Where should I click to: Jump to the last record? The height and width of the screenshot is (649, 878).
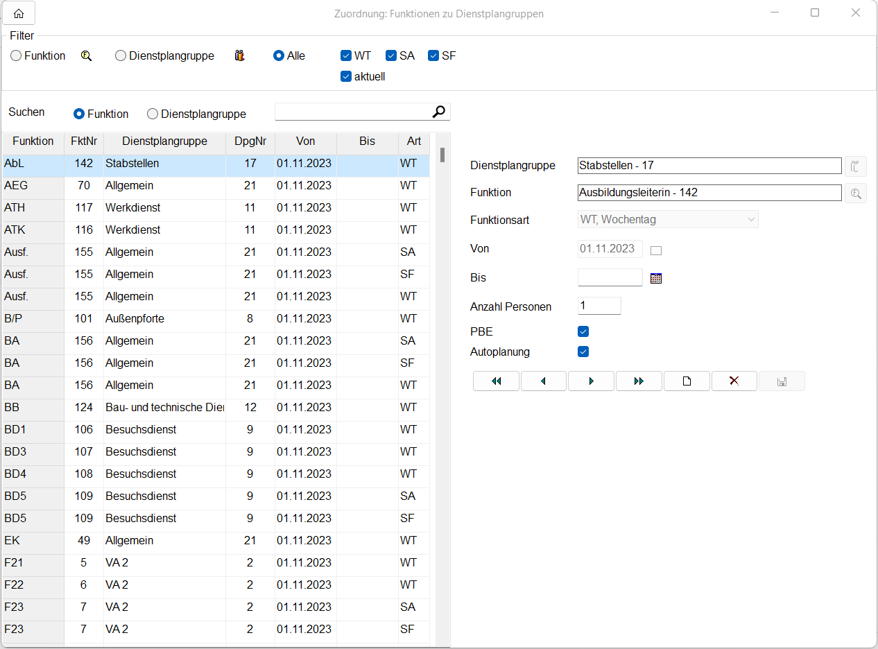[639, 381]
